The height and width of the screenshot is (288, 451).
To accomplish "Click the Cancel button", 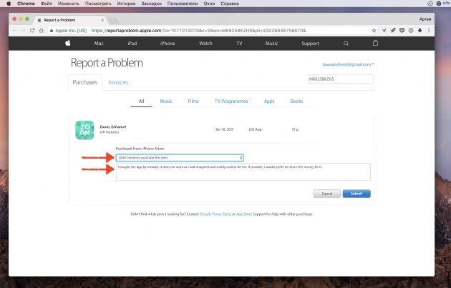I will (326, 194).
